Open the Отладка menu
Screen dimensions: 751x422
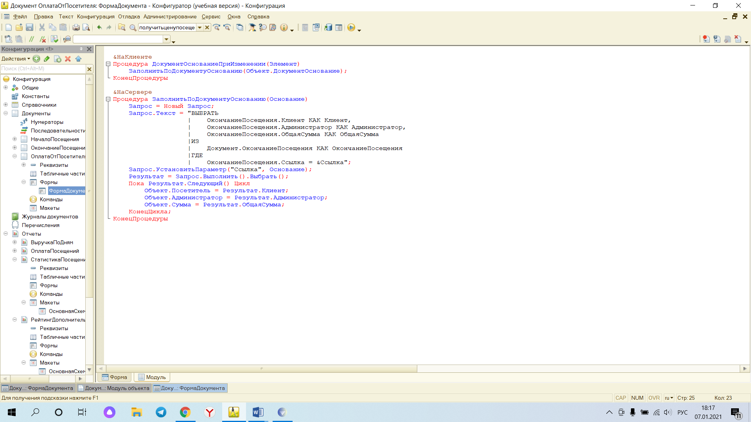point(129,16)
